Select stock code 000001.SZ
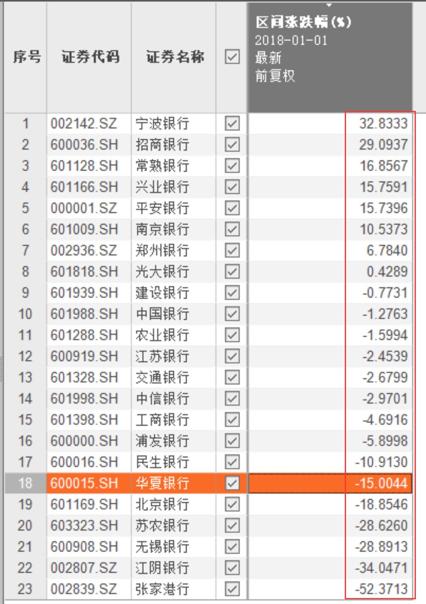The image size is (426, 604). pyautogui.click(x=84, y=208)
